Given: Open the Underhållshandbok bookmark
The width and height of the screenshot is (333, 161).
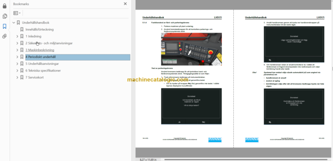Looking at the screenshot, I should tap(36, 22).
